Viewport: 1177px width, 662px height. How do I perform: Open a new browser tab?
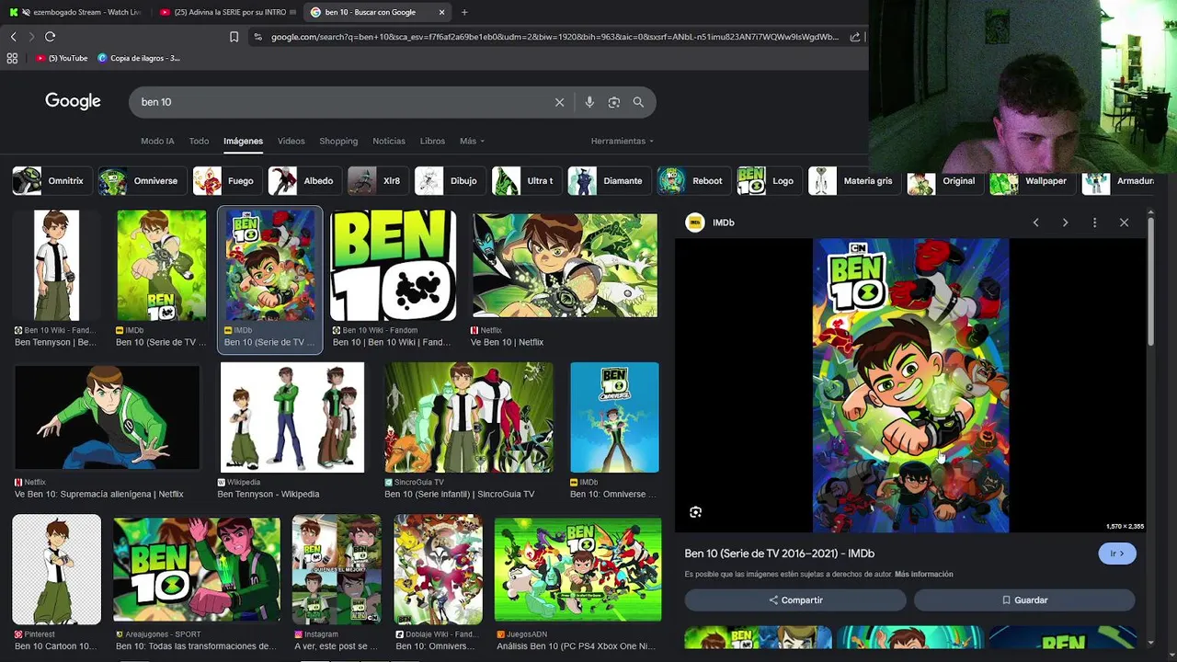(x=464, y=12)
